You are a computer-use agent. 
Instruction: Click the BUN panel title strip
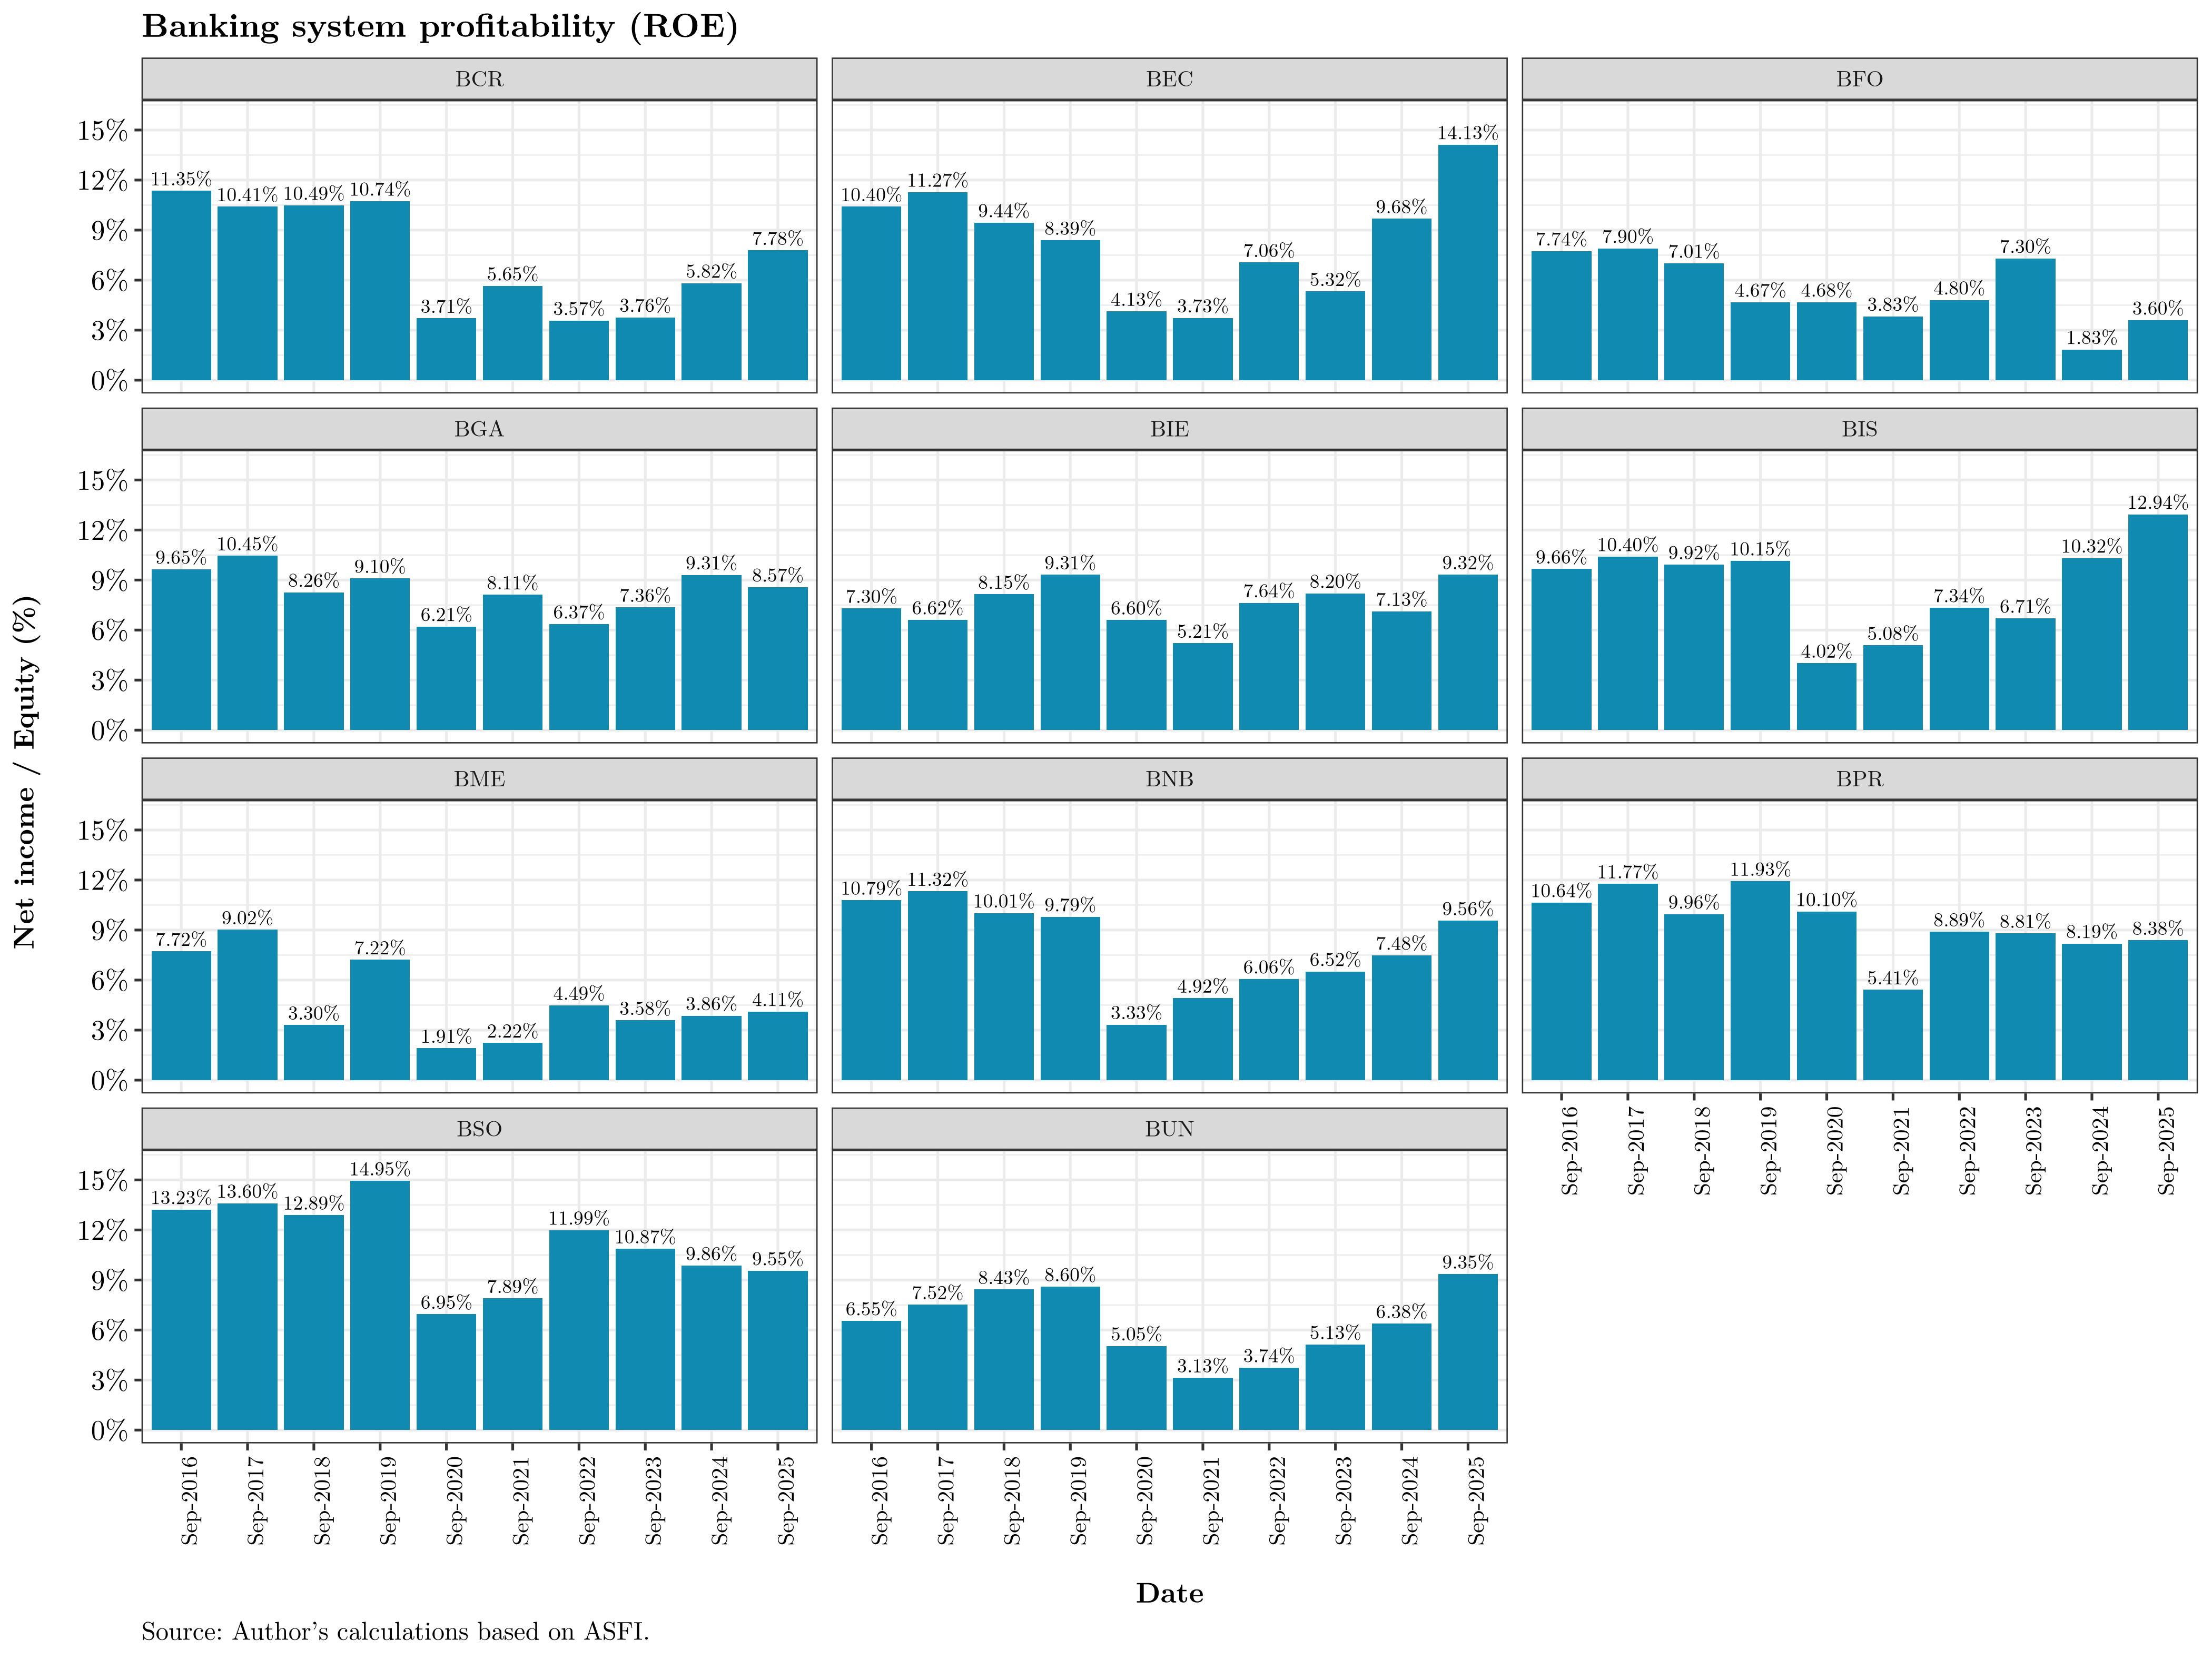(1169, 1129)
